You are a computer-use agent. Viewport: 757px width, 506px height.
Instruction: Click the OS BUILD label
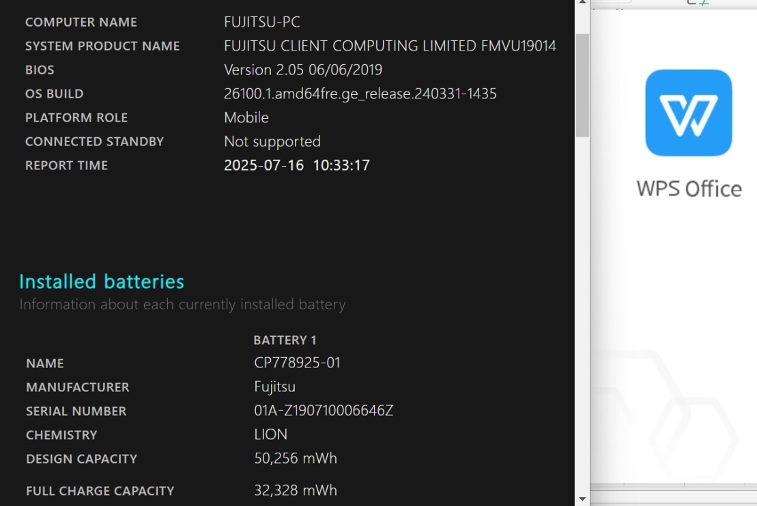point(54,94)
